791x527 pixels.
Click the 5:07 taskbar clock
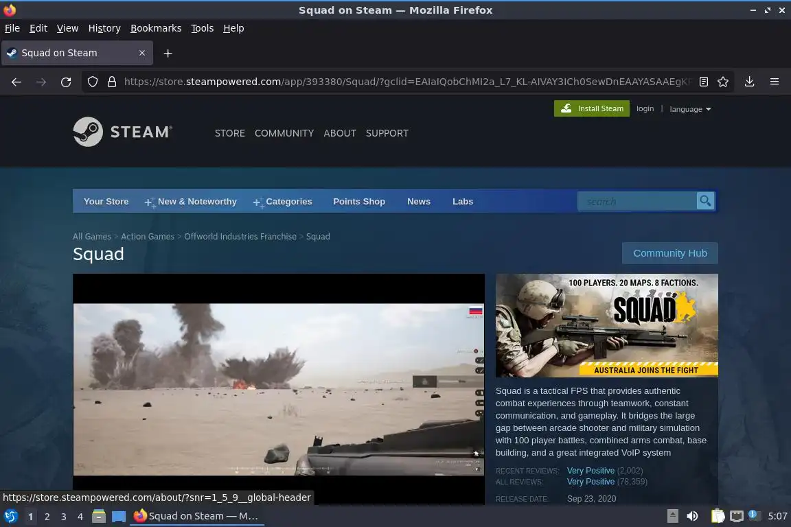777,516
